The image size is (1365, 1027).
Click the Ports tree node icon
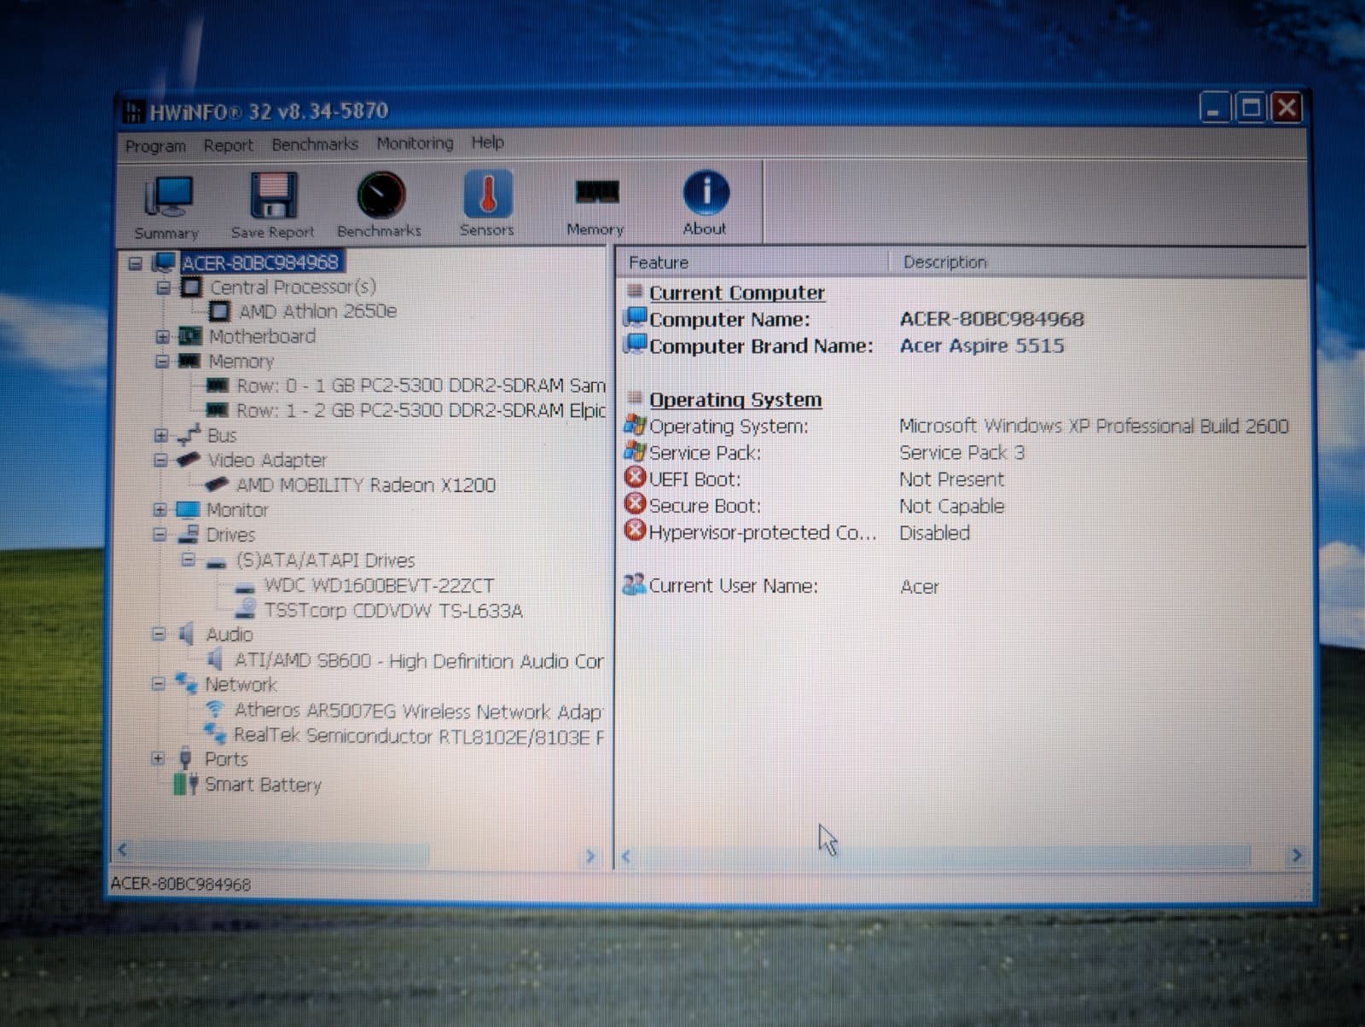tap(185, 758)
